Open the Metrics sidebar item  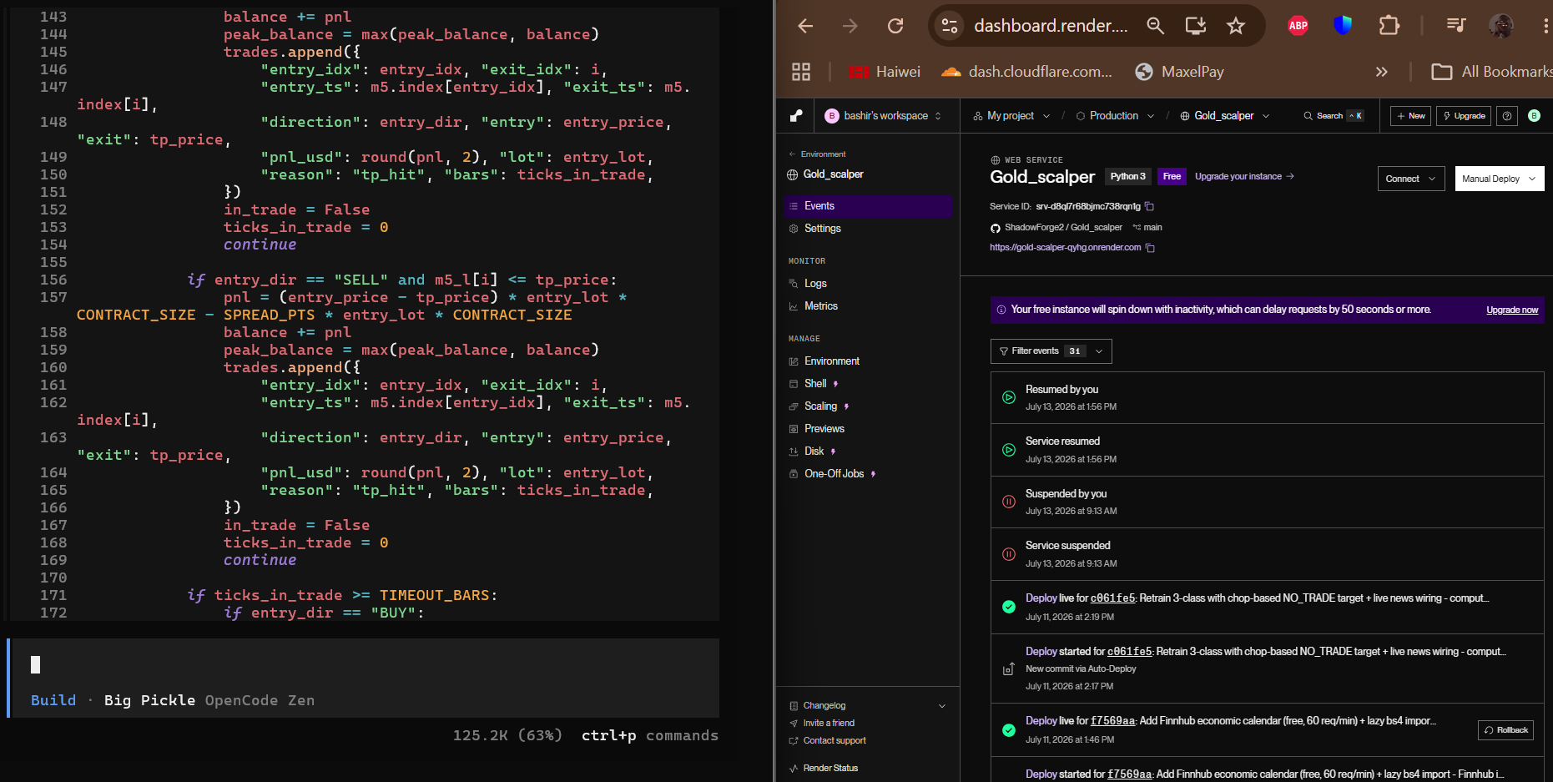(x=868, y=306)
